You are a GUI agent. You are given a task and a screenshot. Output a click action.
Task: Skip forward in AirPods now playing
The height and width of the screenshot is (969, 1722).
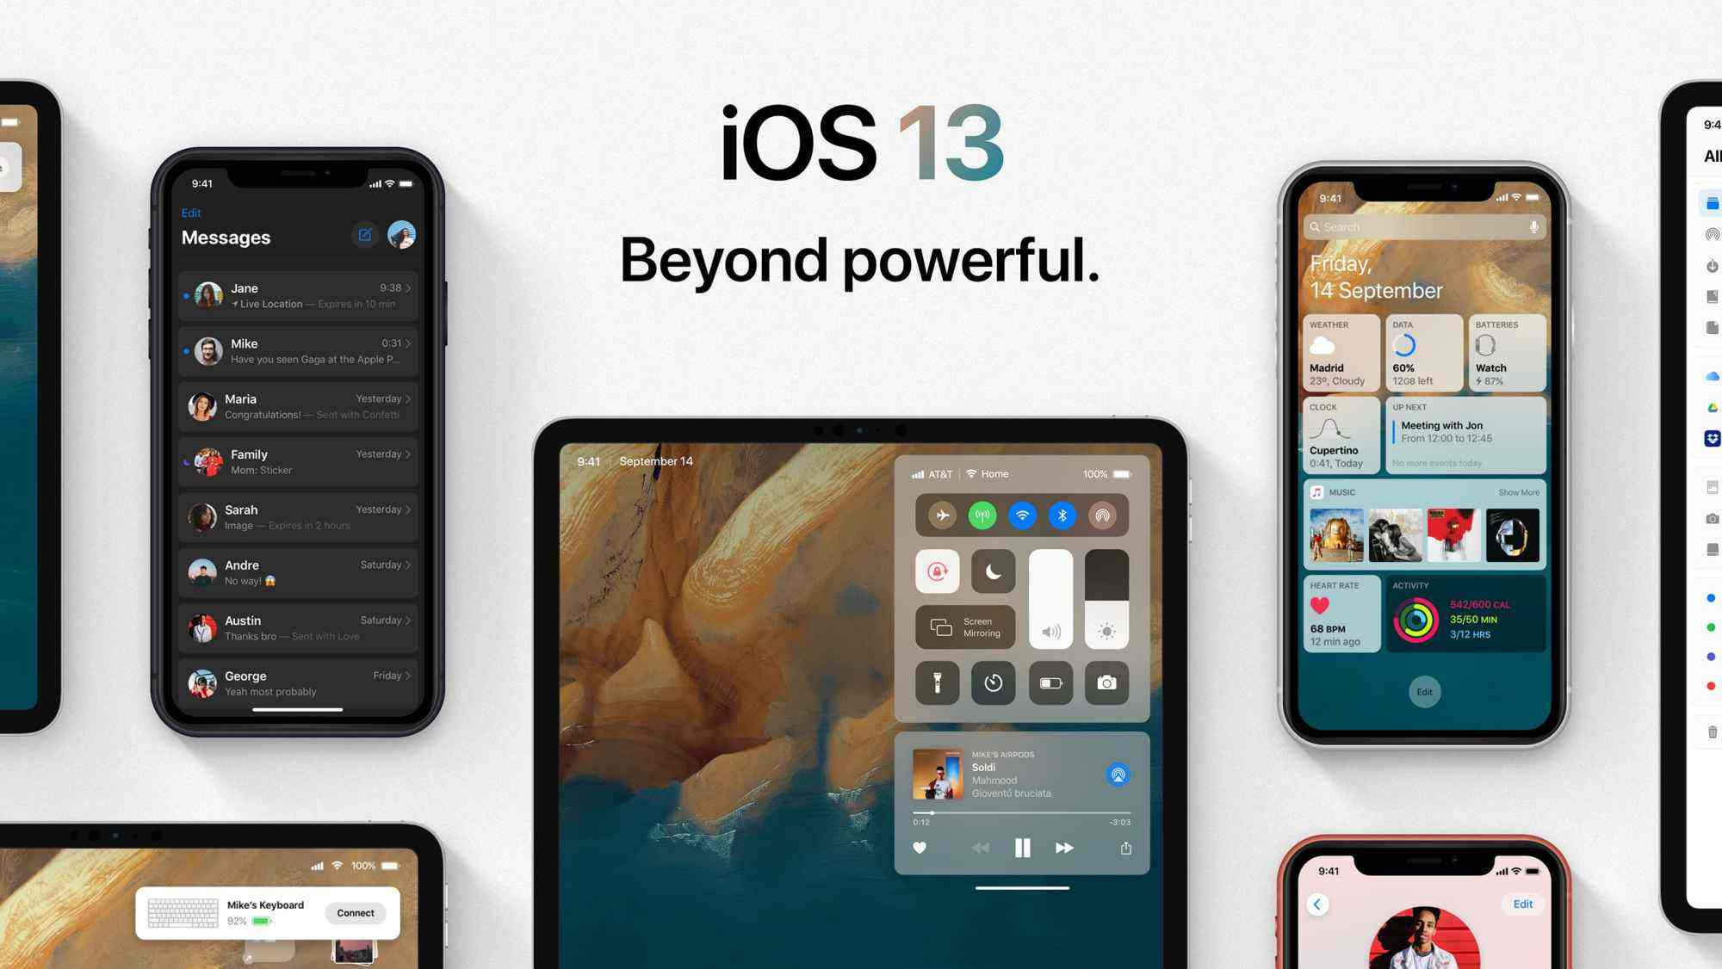pyautogui.click(x=1063, y=846)
